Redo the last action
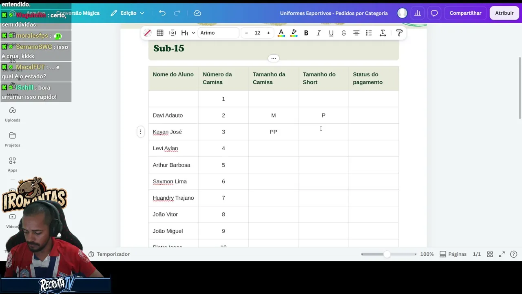Image resolution: width=522 pixels, height=294 pixels. click(177, 13)
